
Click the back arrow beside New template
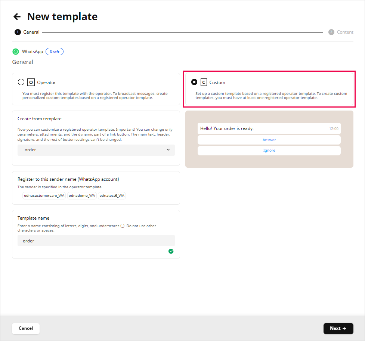coord(17,16)
